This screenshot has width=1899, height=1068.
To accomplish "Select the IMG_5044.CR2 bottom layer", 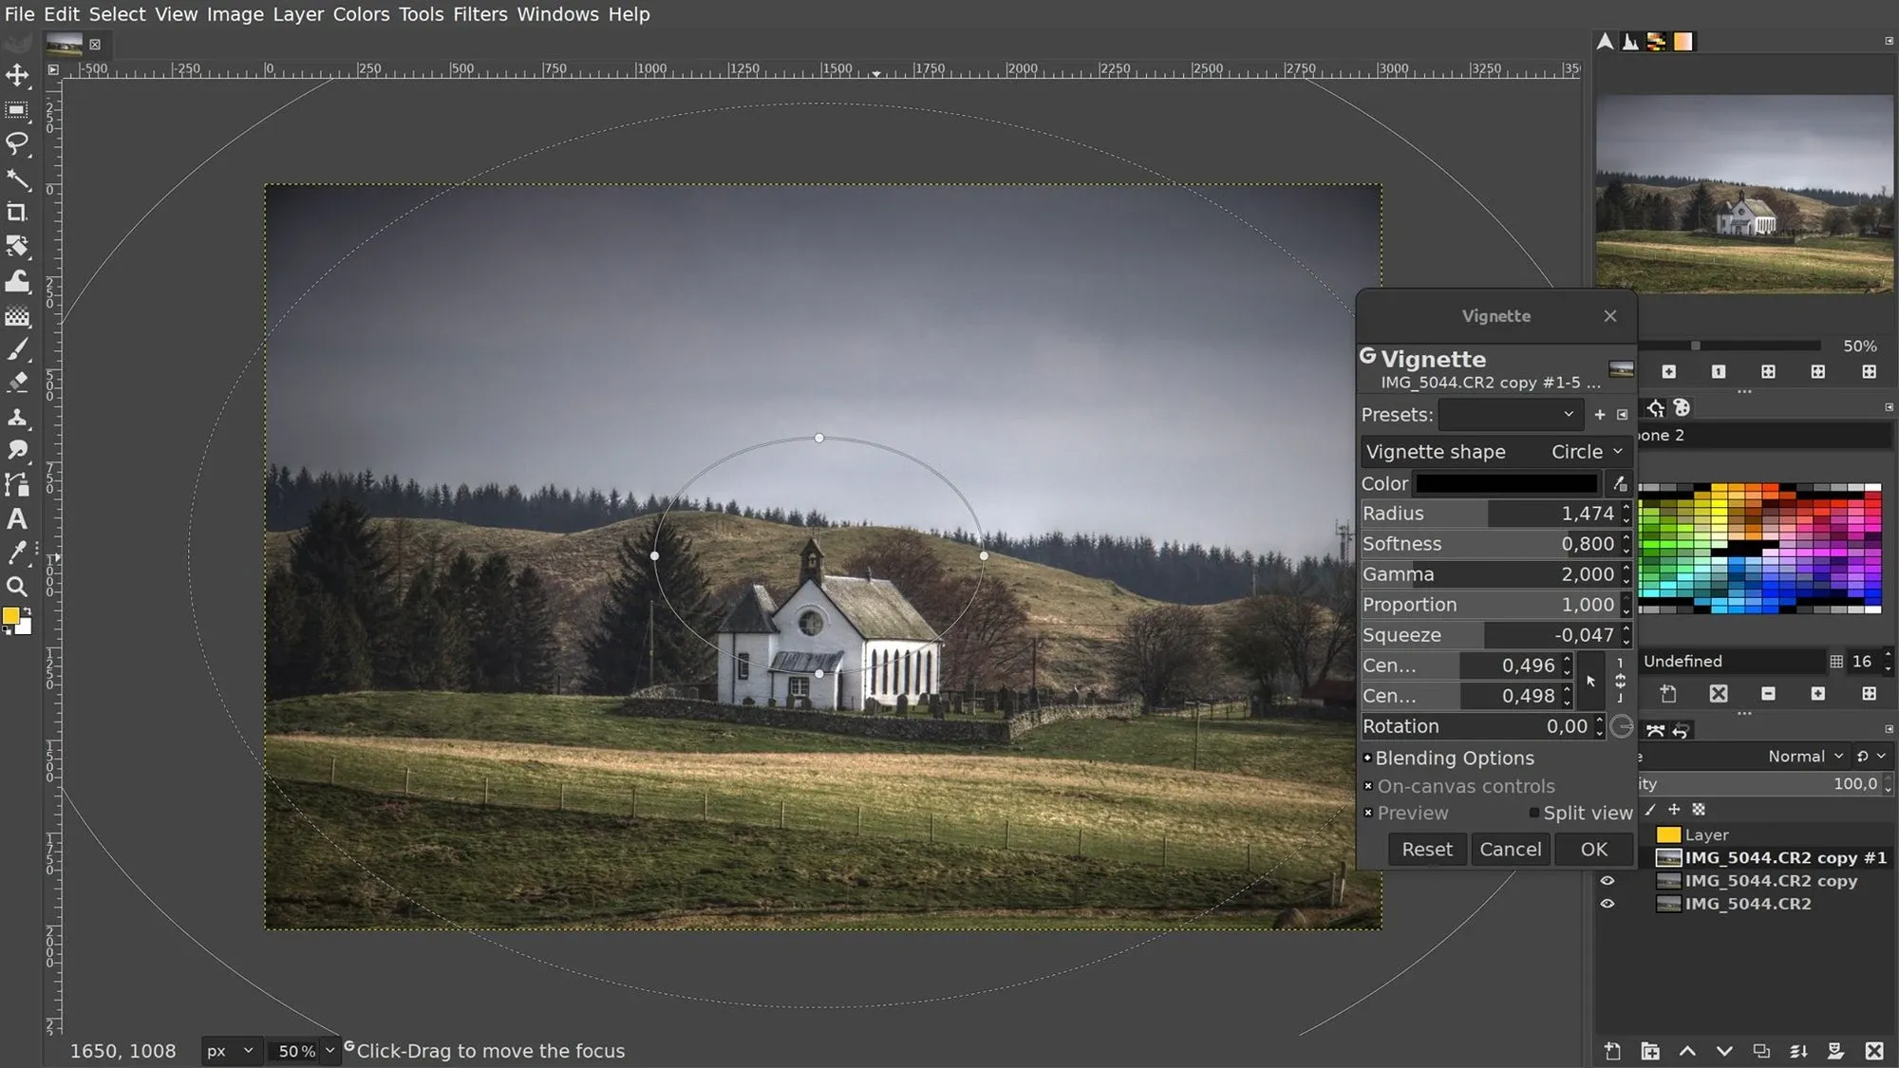I will click(x=1747, y=904).
